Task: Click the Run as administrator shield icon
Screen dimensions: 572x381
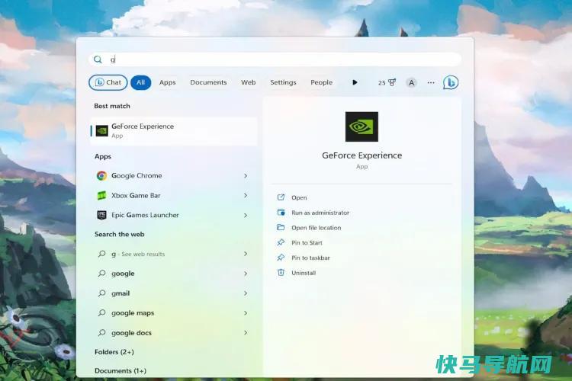Action: point(281,212)
